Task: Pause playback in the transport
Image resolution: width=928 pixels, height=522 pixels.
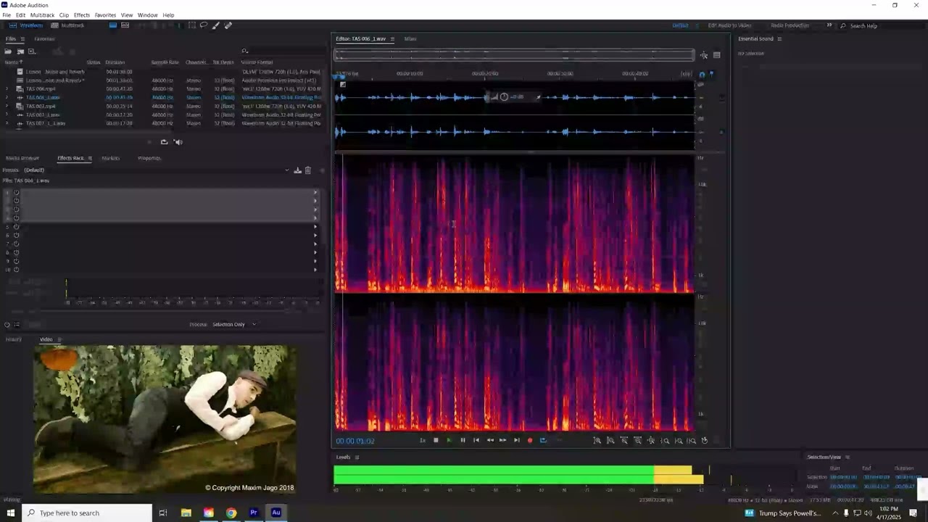Action: tap(463, 440)
